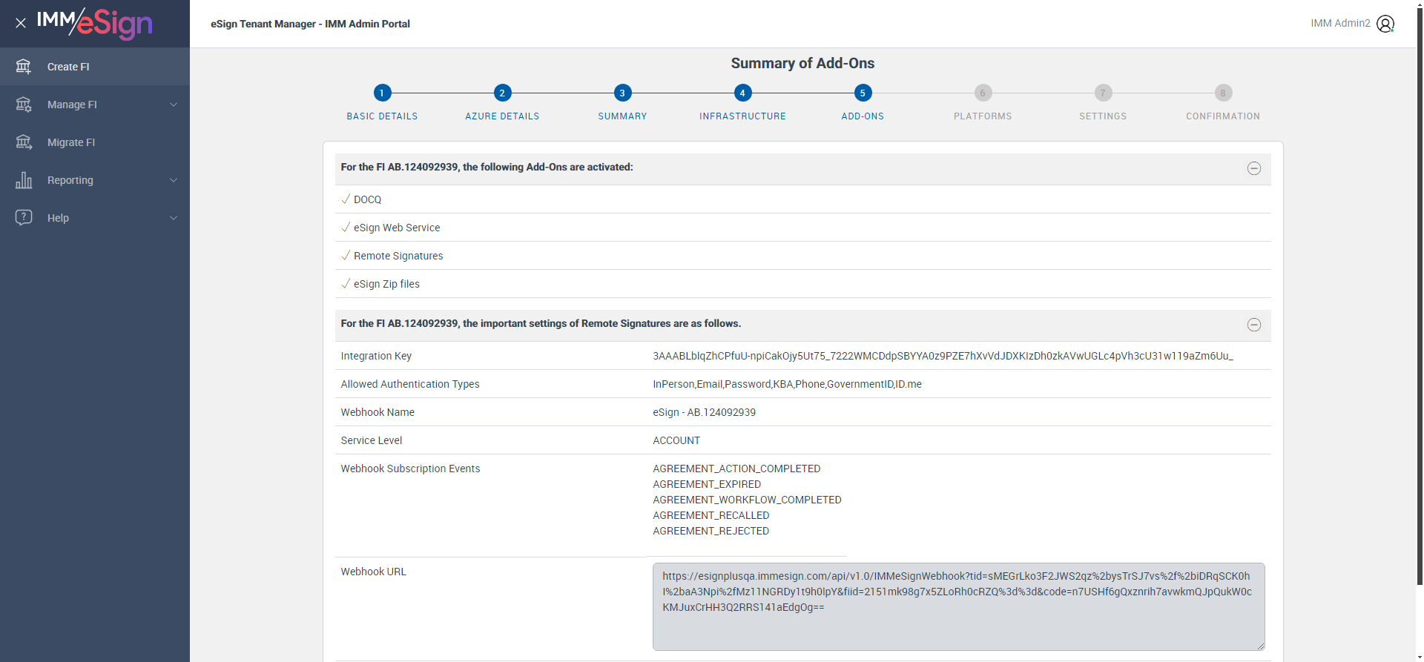Open the Migrate FI menu item
This screenshot has height=662, width=1424.
click(x=95, y=142)
